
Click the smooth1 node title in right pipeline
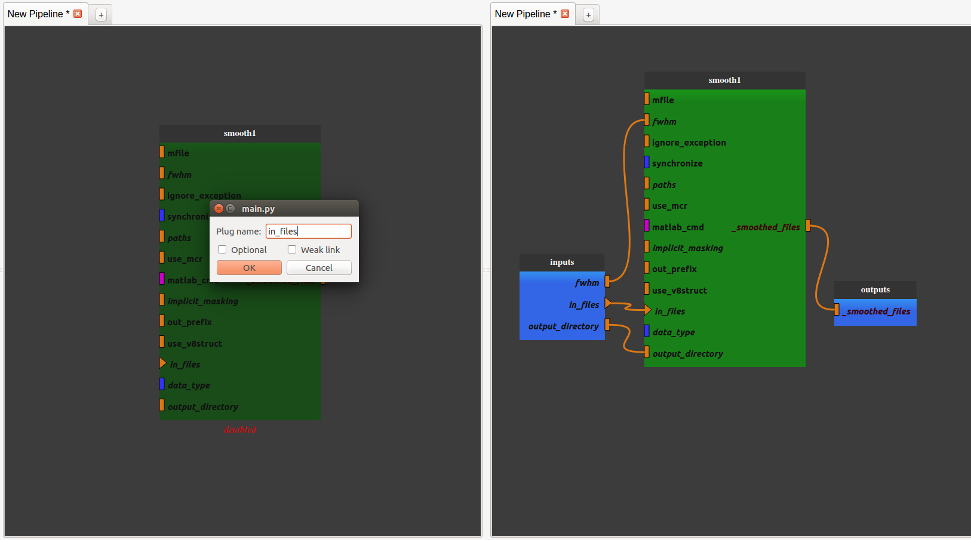point(725,80)
